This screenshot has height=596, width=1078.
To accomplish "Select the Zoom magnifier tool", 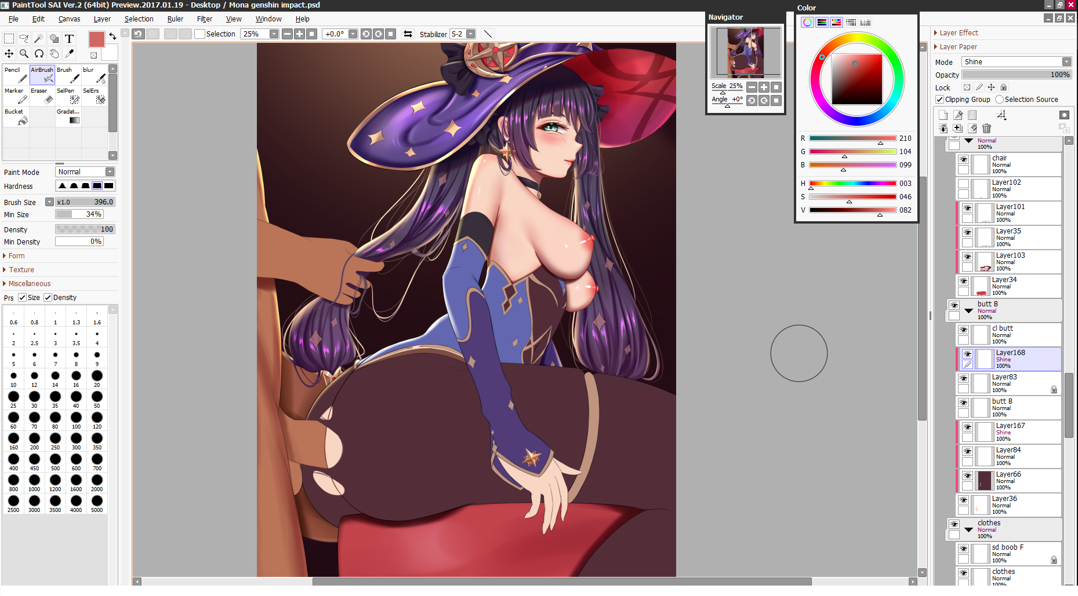I will click(24, 53).
